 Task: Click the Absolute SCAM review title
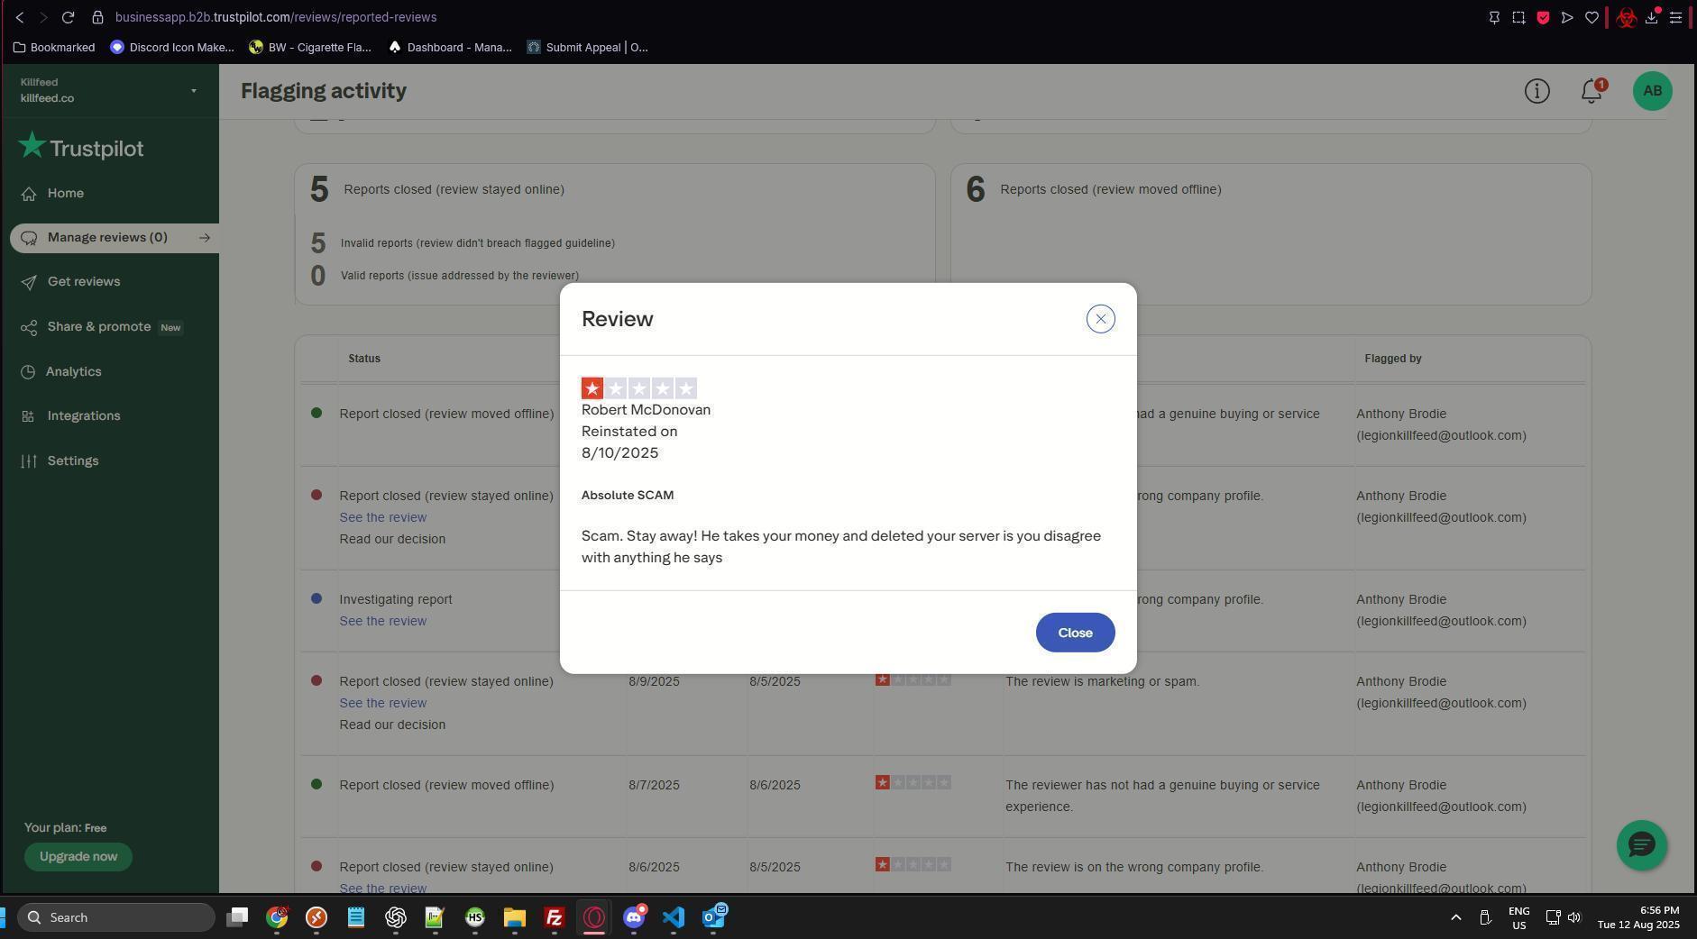[628, 496]
